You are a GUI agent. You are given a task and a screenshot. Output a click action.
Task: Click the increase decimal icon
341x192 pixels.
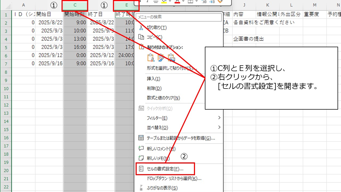[x=204, y=1]
